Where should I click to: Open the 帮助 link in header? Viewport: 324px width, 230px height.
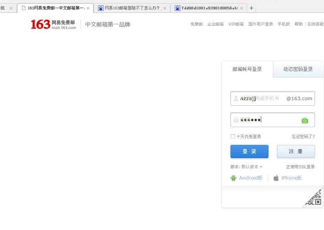coord(298,24)
